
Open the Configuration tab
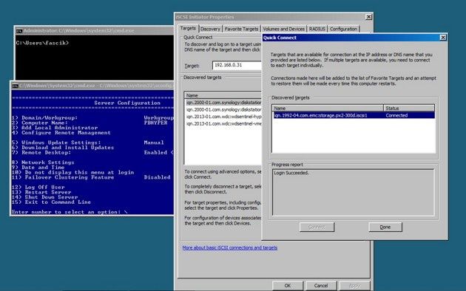[343, 29]
